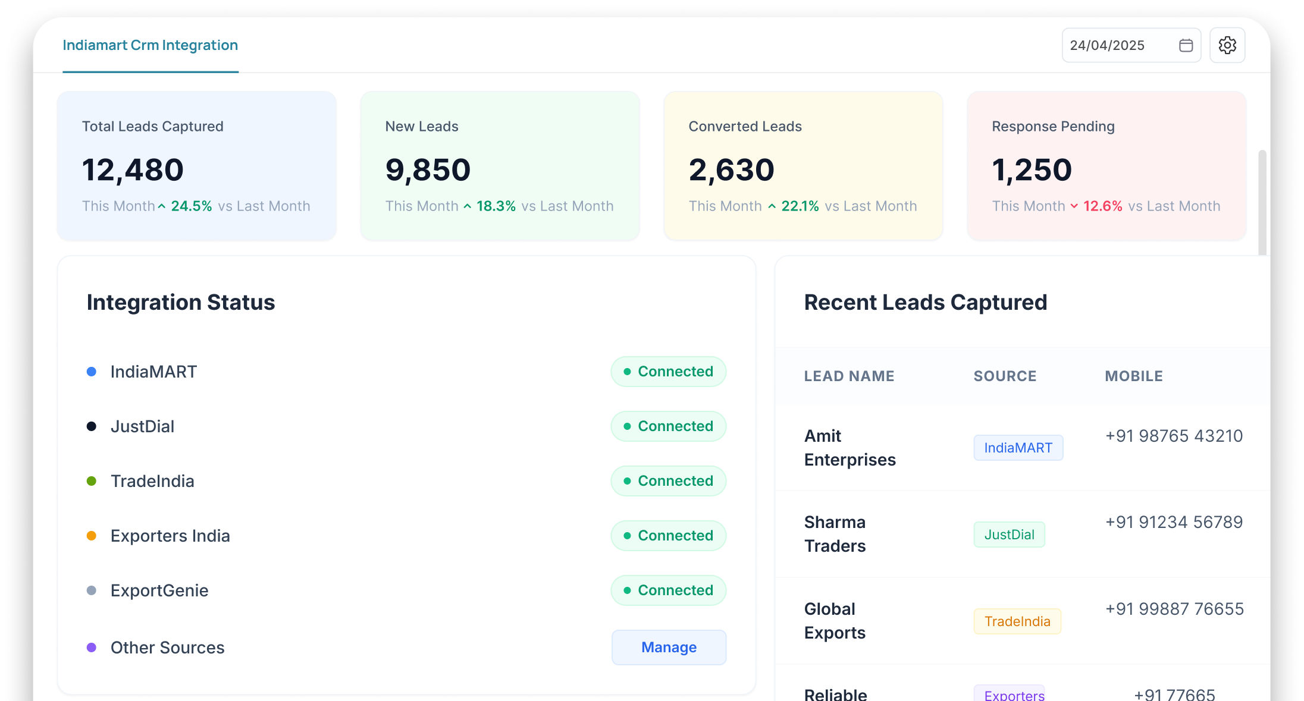Select the Indiamart Crm Integration tab
This screenshot has height=701, width=1304.
151,45
